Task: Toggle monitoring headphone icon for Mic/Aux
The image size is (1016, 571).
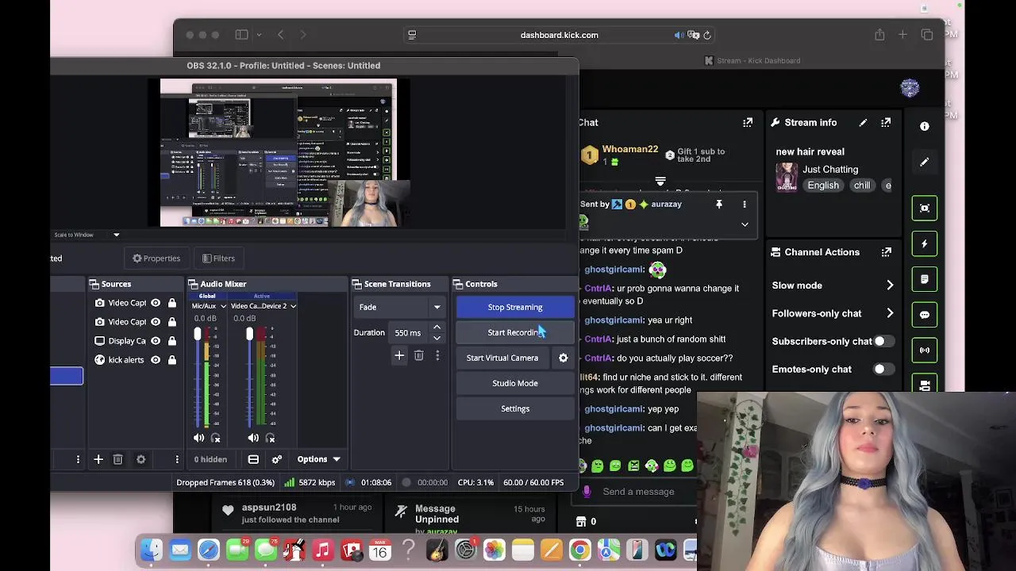Action: tap(216, 438)
